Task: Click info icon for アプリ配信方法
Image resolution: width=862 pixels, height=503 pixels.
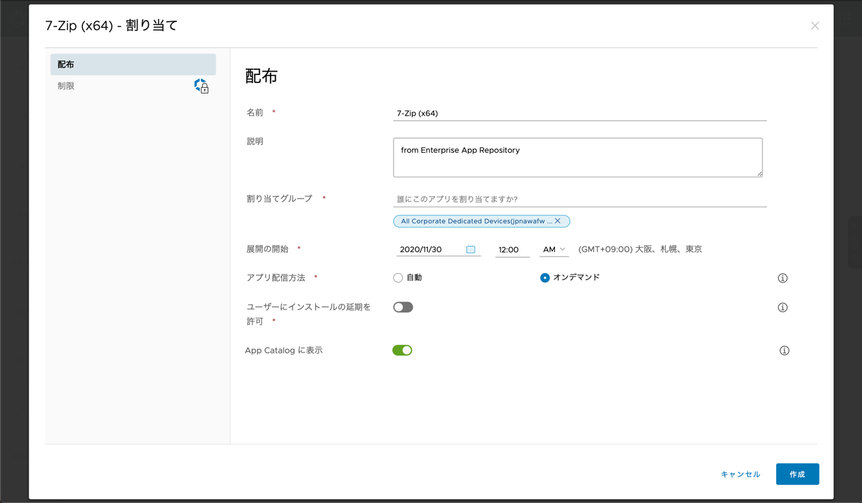Action: tap(782, 278)
